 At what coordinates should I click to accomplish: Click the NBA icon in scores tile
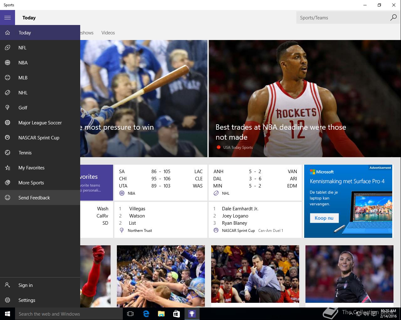(122, 193)
